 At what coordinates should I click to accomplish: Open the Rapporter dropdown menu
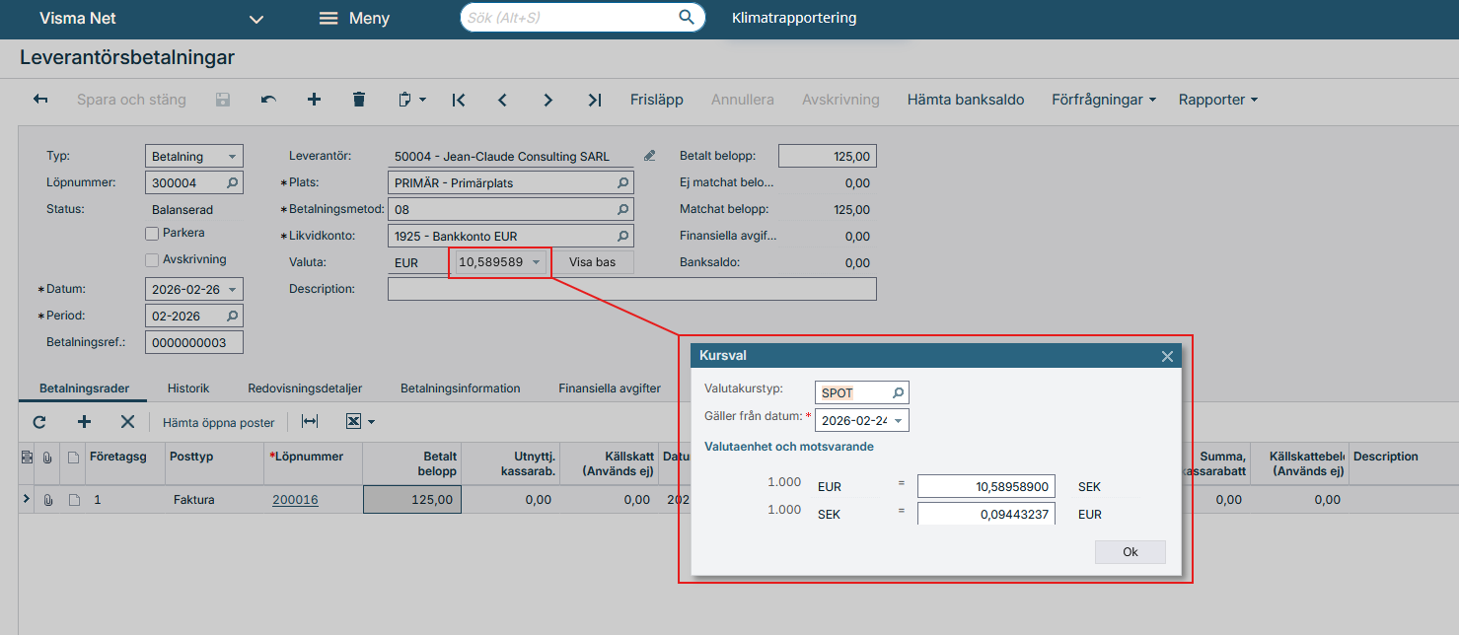[1218, 100]
